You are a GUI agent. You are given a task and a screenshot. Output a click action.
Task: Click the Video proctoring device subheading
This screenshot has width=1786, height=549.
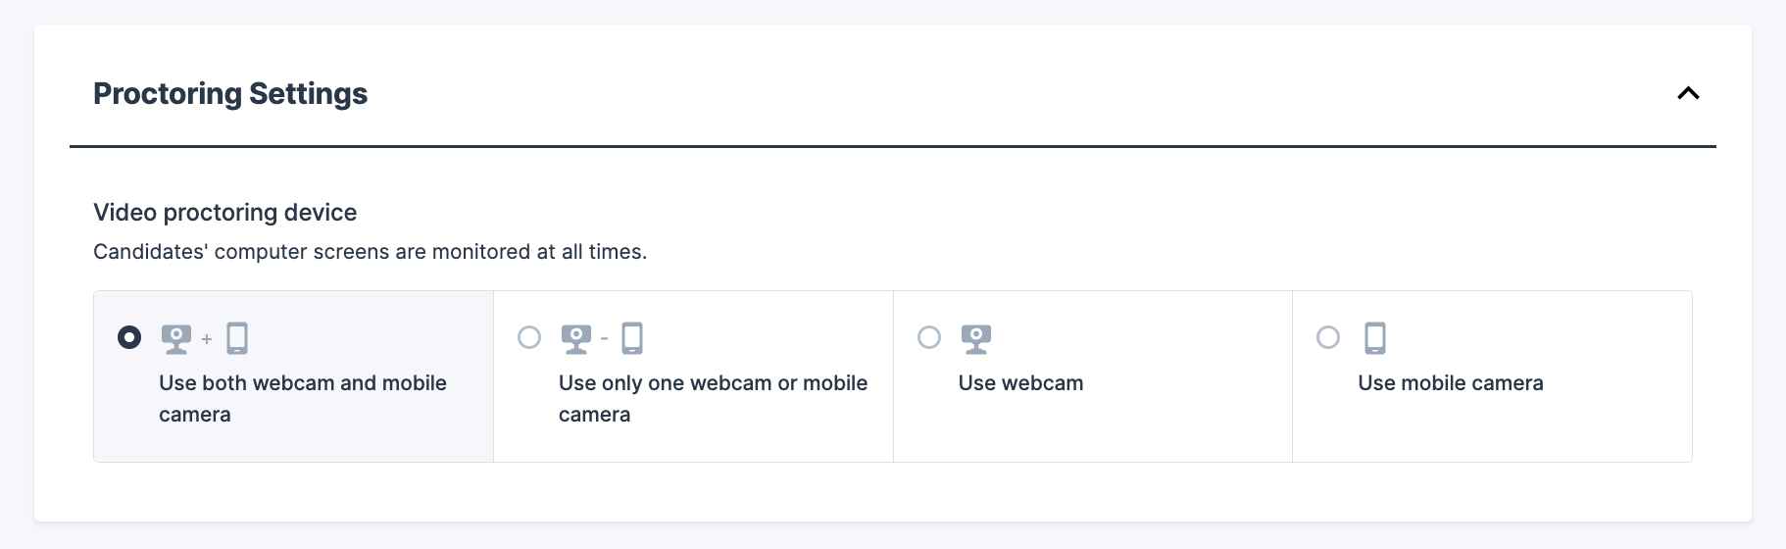coord(224,213)
